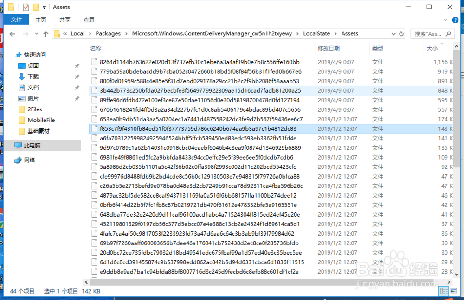This screenshot has width=464, height=300.
Task: Open 文档 in the navigation pane
Action: (x=33, y=88)
